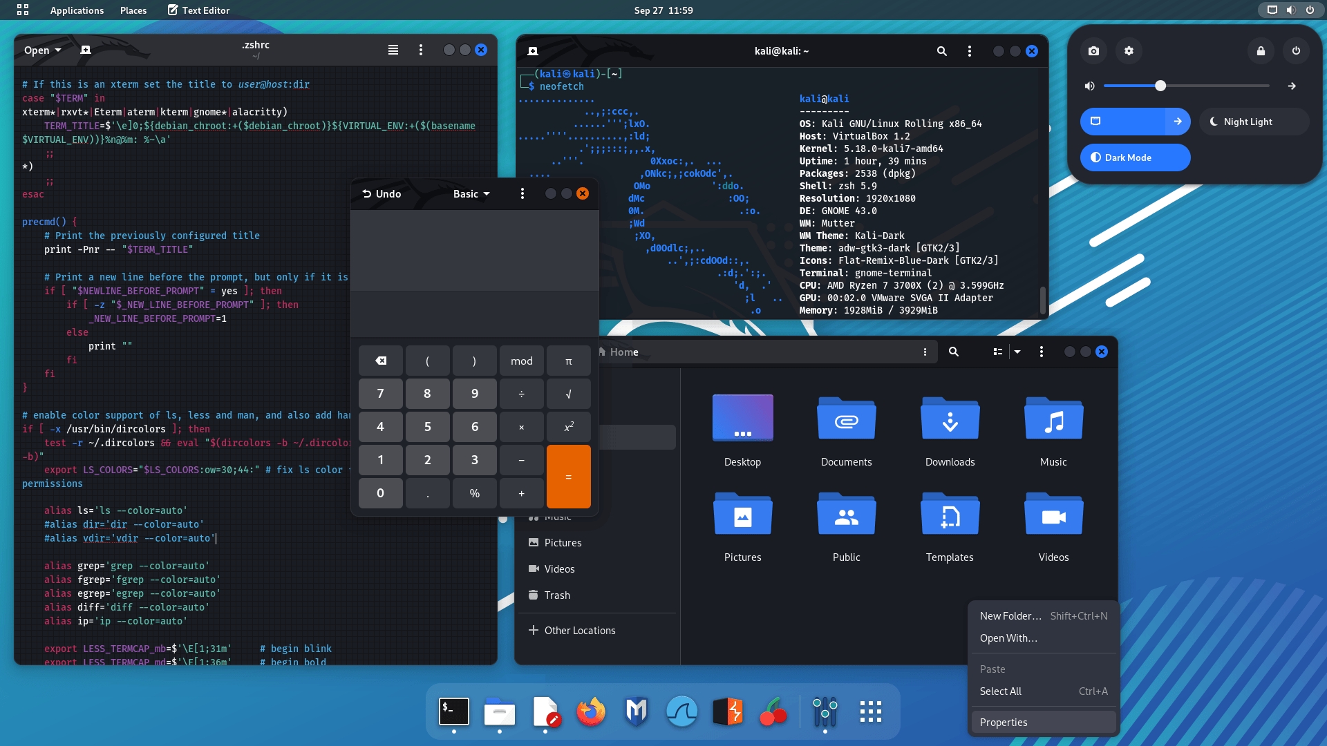The image size is (1327, 746).
Task: Select the square root button in calculator
Action: (x=568, y=392)
